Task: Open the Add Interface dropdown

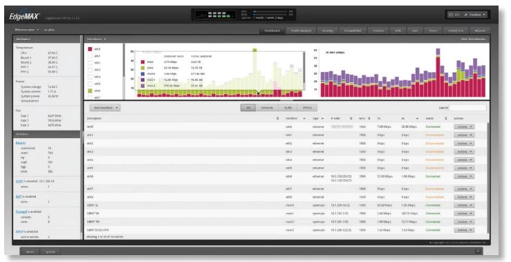Action: 105,108
